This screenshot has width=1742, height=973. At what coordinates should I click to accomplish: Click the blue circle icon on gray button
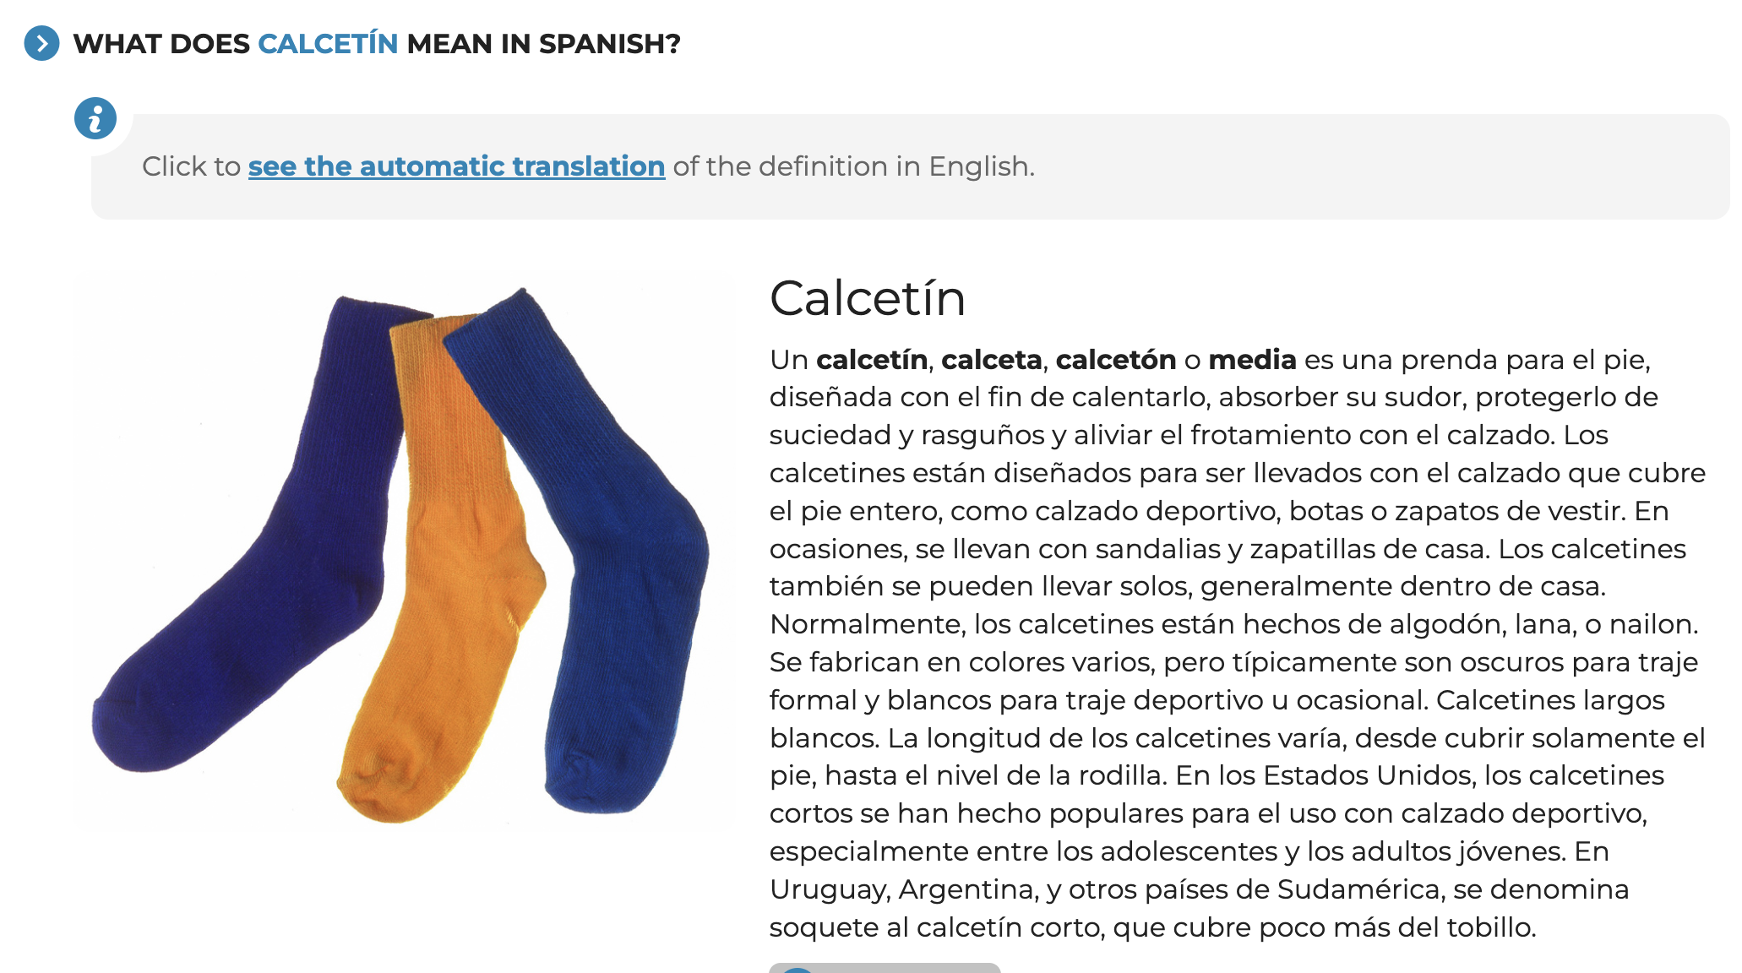[x=797, y=970]
